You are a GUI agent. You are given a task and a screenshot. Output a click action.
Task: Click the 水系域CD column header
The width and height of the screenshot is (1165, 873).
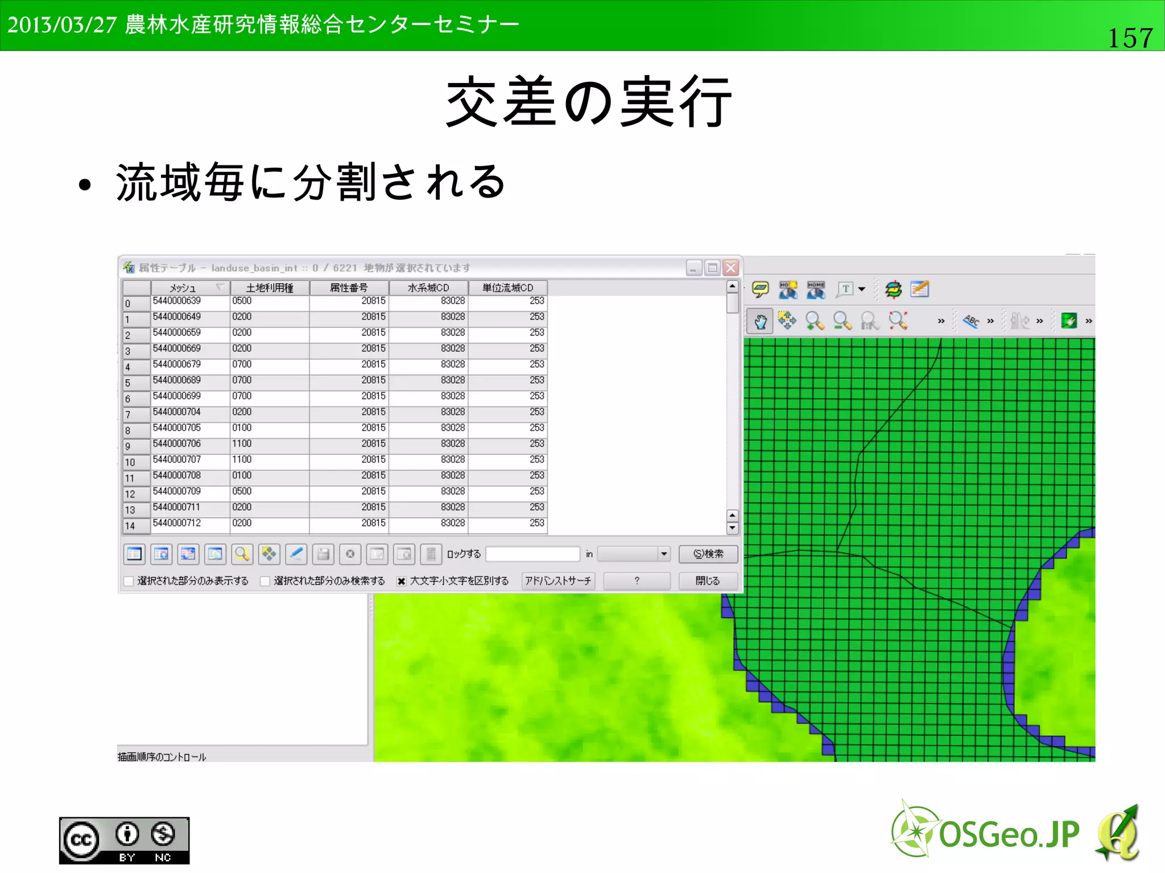coord(428,288)
